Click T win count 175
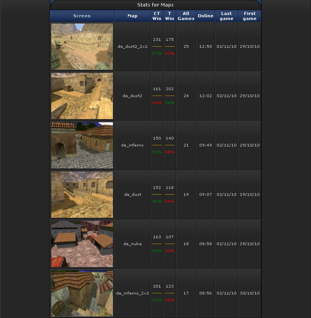311x318 pixels. coord(170,40)
